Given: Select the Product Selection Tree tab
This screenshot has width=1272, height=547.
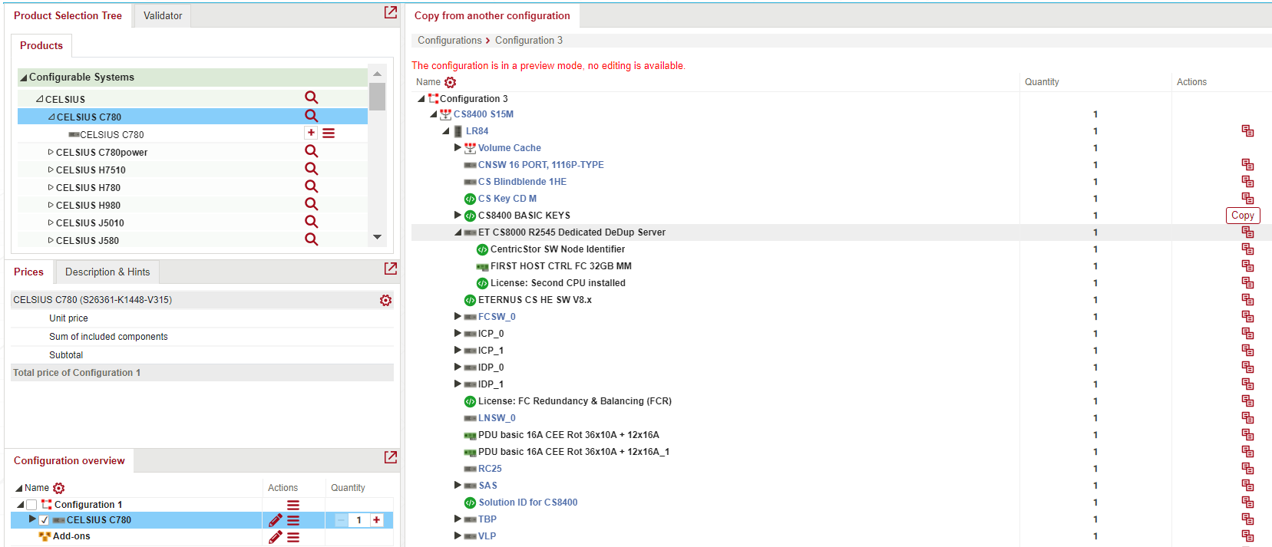Looking at the screenshot, I should (68, 15).
